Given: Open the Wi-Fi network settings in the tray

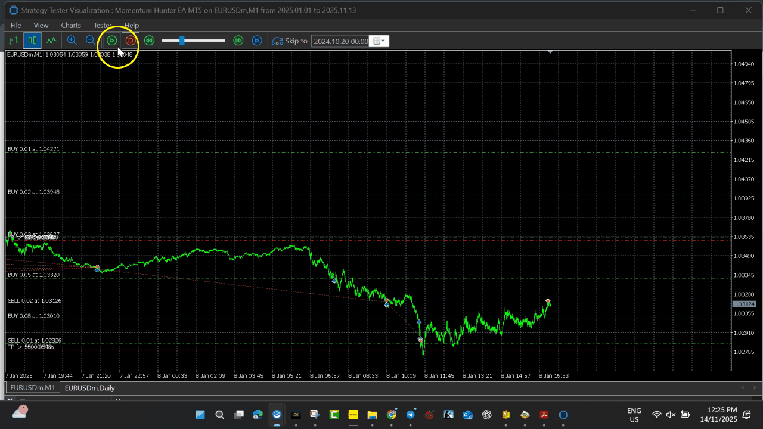Looking at the screenshot, I should (656, 415).
